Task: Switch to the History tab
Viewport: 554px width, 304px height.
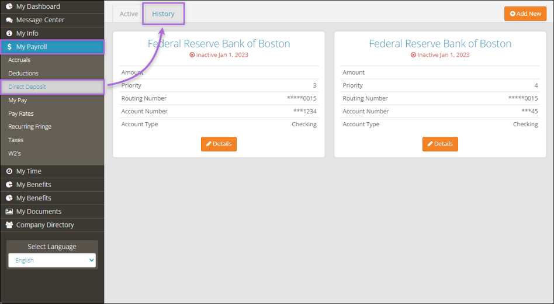Action: (x=163, y=14)
